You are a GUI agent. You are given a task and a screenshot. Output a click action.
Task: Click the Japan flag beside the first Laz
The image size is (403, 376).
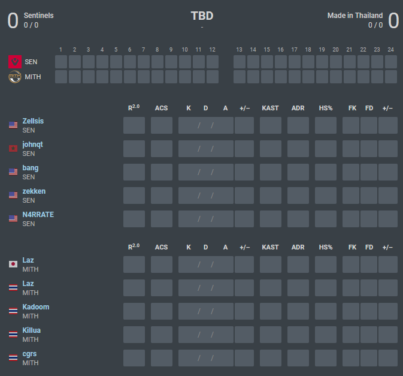[13, 264]
